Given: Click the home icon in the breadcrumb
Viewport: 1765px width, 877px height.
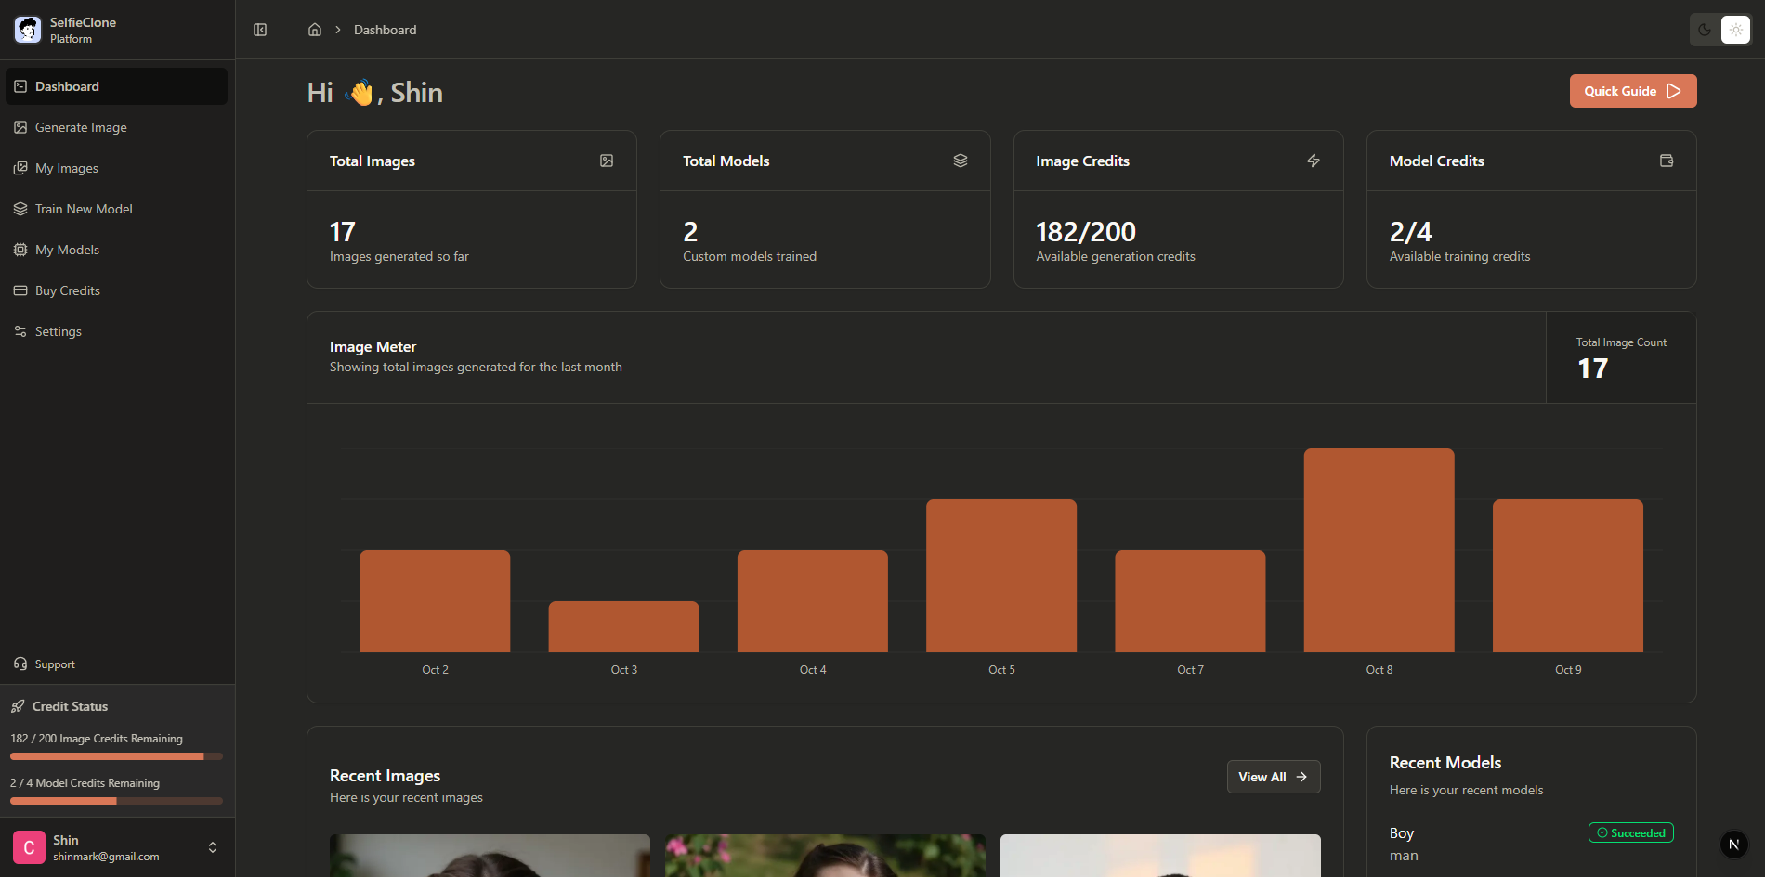Looking at the screenshot, I should [314, 29].
